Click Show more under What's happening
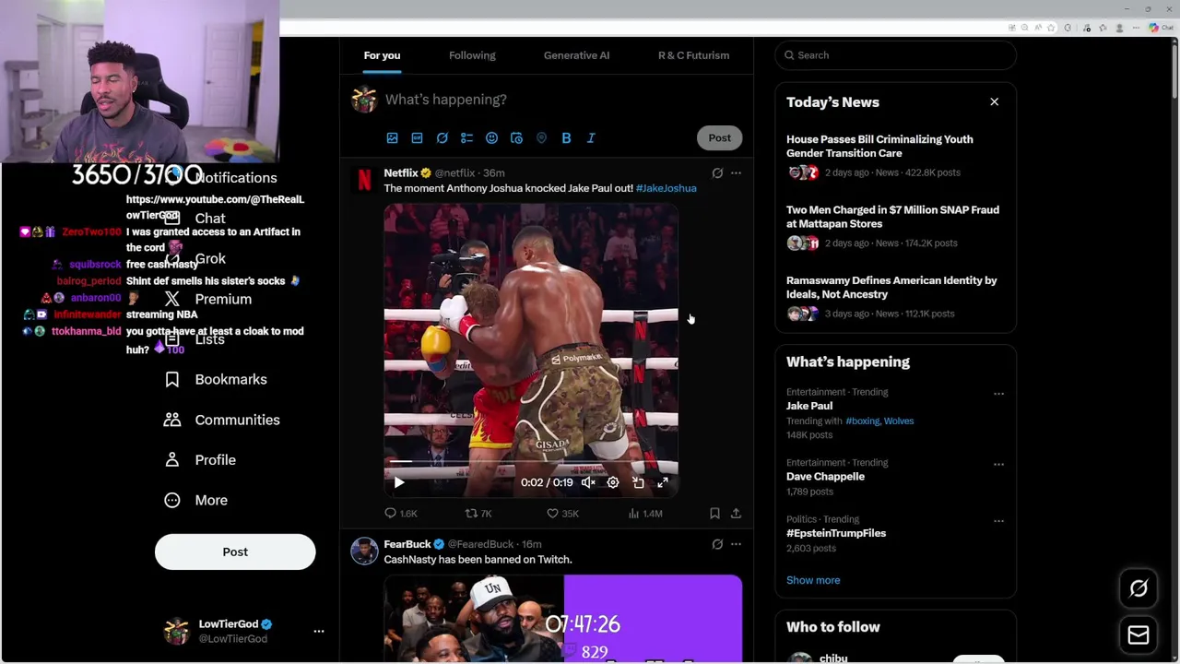Image resolution: width=1180 pixels, height=664 pixels. click(813, 580)
